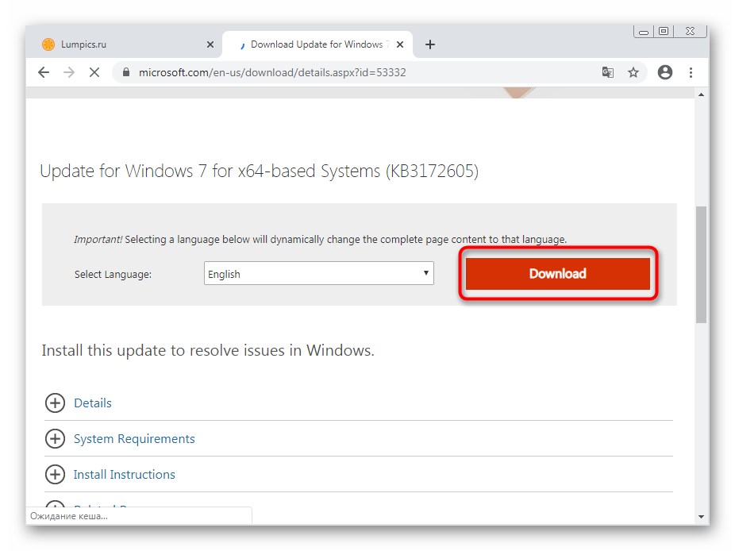Click 'Install this update to resolve issues' text
Screen dimensions: 735x551
[208, 351]
